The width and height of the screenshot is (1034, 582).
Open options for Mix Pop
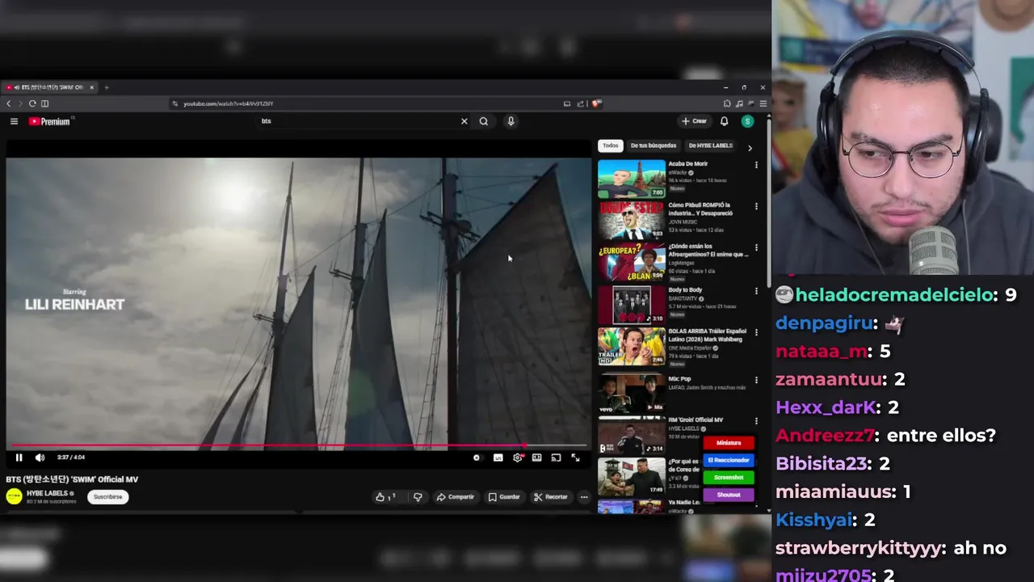756,380
